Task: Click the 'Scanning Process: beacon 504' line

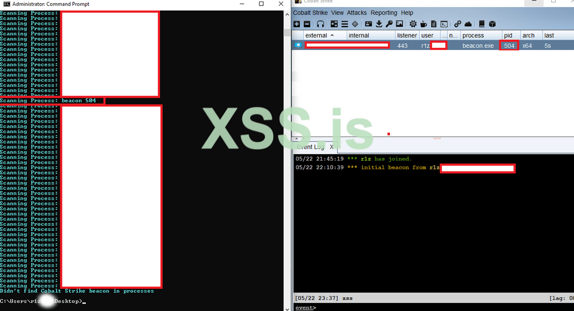Action: [x=48, y=101]
